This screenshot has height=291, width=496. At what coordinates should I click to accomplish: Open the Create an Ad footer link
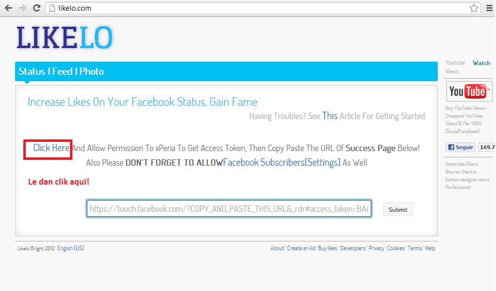[x=301, y=248]
